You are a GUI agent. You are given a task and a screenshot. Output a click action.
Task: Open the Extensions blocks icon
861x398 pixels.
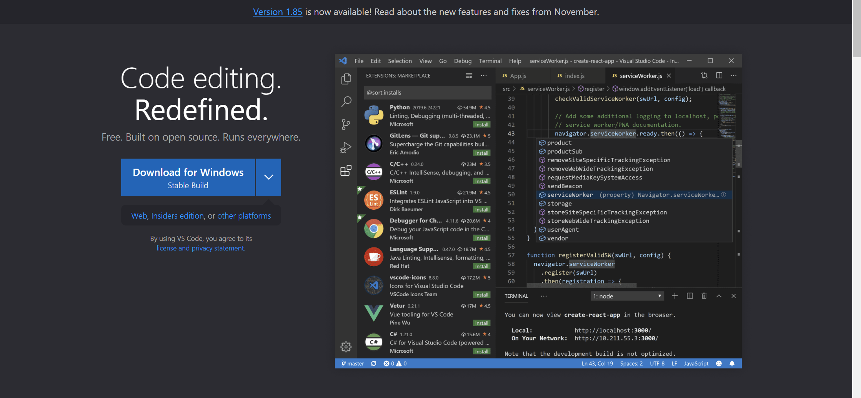tap(346, 171)
